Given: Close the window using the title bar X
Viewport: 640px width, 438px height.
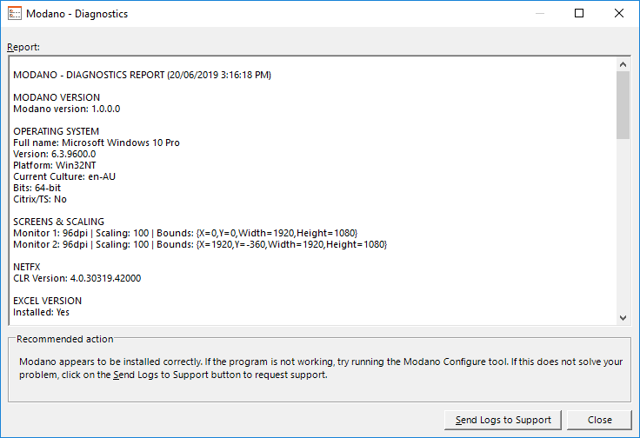Looking at the screenshot, I should coord(619,14).
